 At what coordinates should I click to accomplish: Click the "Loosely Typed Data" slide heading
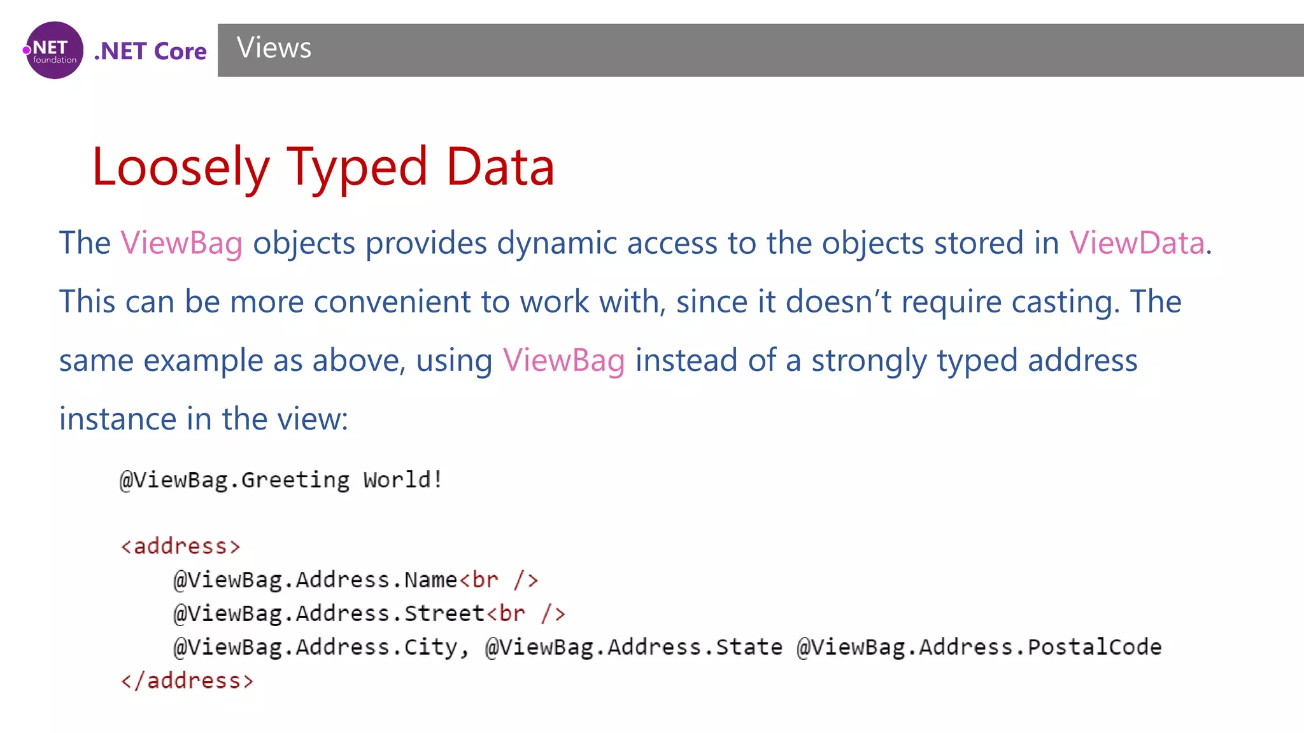(323, 167)
